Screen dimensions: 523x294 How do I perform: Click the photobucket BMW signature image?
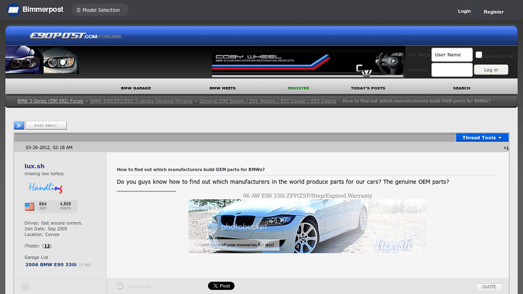pos(307,226)
